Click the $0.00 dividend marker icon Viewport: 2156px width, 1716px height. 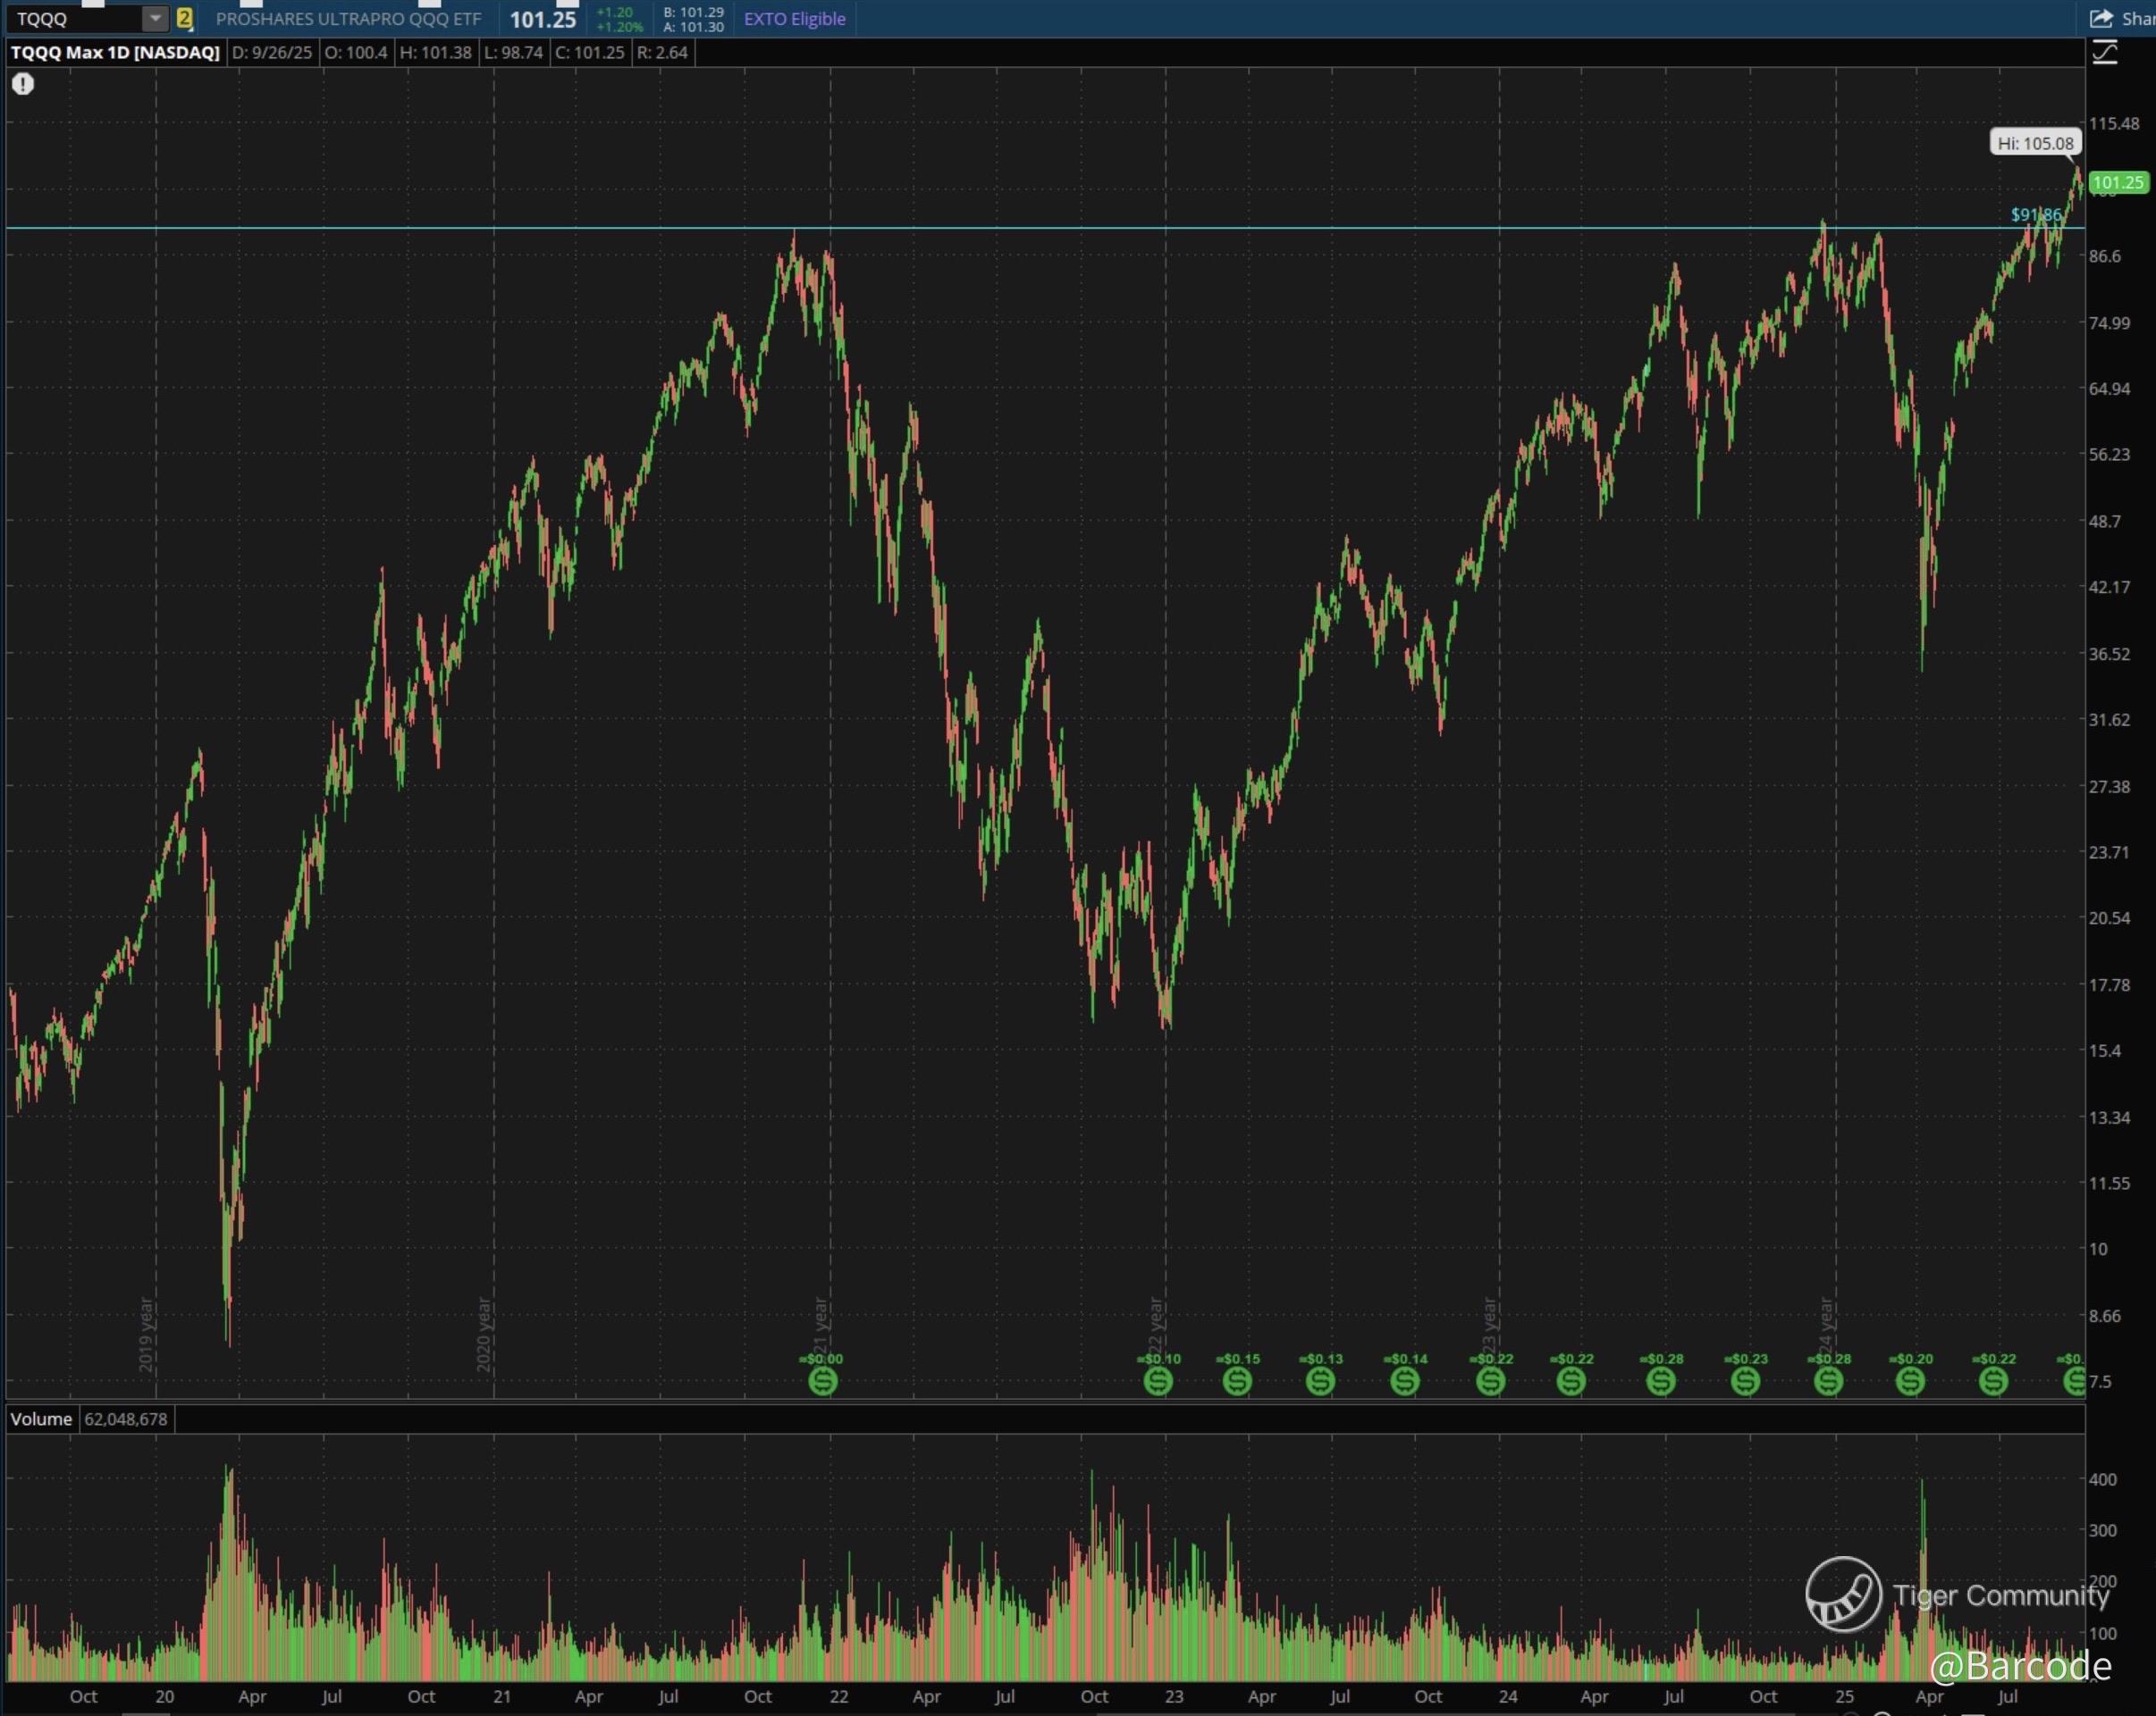pos(823,1380)
